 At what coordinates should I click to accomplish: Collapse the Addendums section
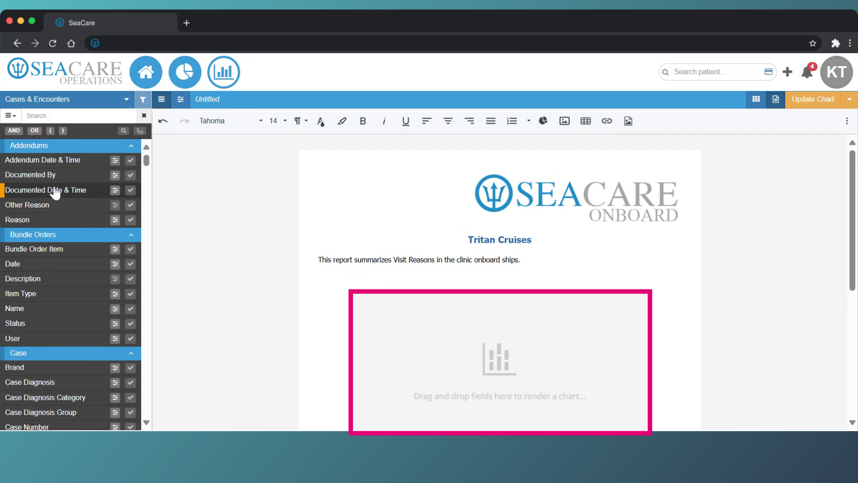[131, 146]
